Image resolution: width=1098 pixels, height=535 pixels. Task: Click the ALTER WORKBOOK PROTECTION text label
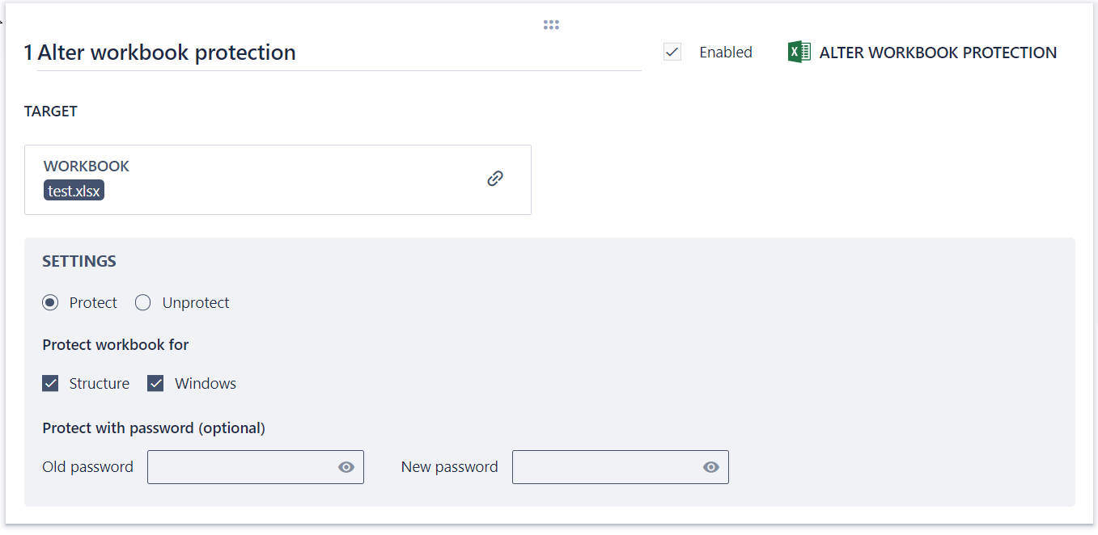(x=938, y=52)
